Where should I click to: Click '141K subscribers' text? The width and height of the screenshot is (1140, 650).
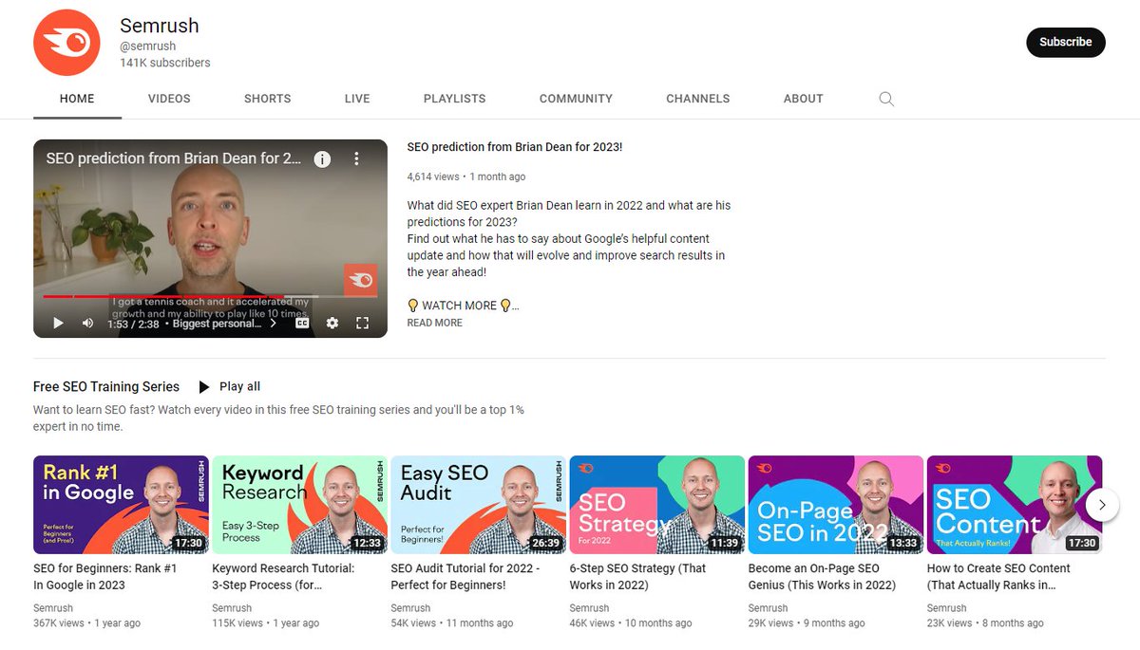165,63
